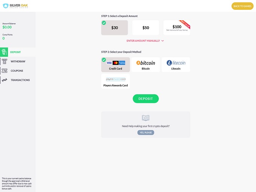
Task: Click the Deposit cash icon in sidebar
Action: (x=5, y=52)
